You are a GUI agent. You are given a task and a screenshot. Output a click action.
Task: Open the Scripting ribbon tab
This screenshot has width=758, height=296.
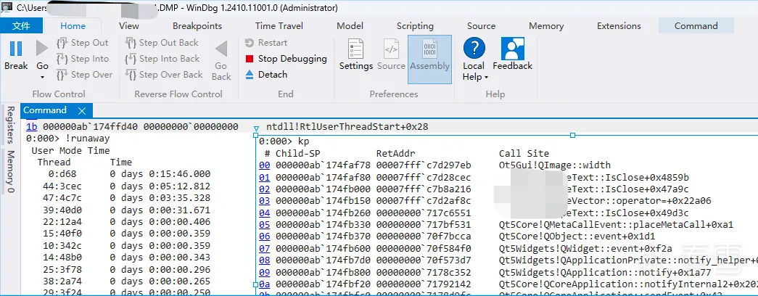coord(415,26)
